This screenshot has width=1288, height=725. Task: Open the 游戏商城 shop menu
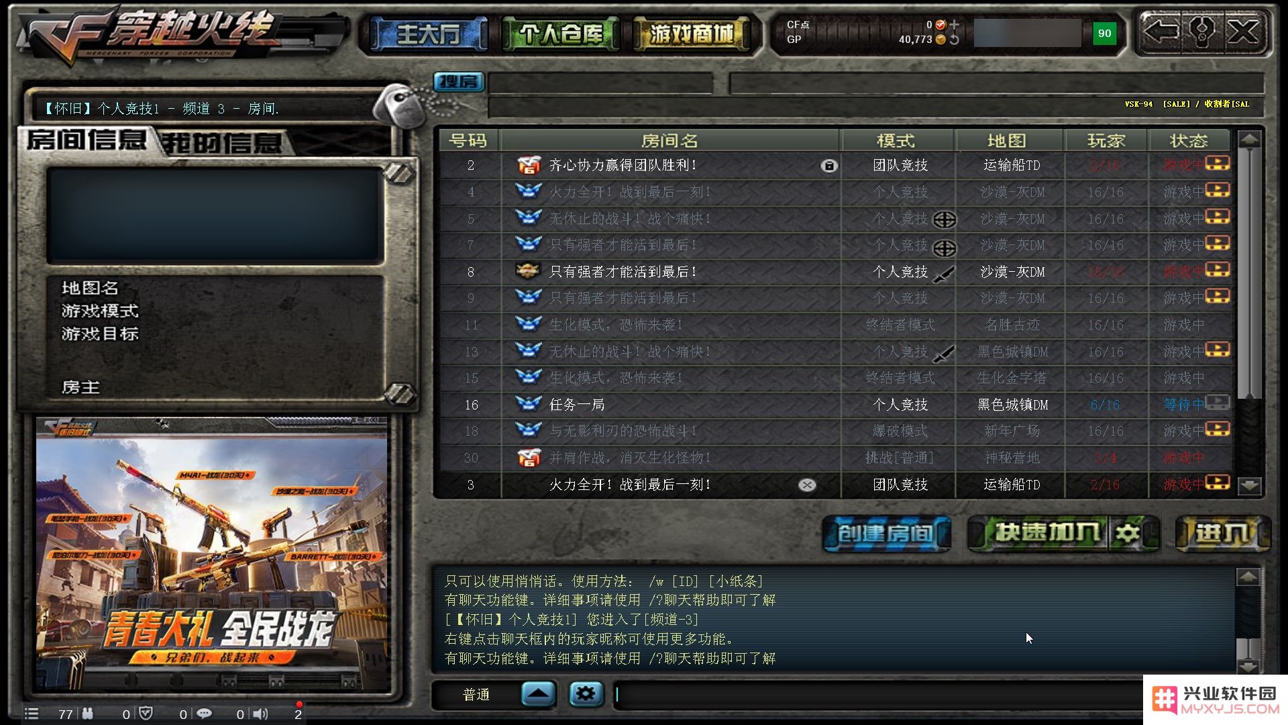(x=691, y=34)
